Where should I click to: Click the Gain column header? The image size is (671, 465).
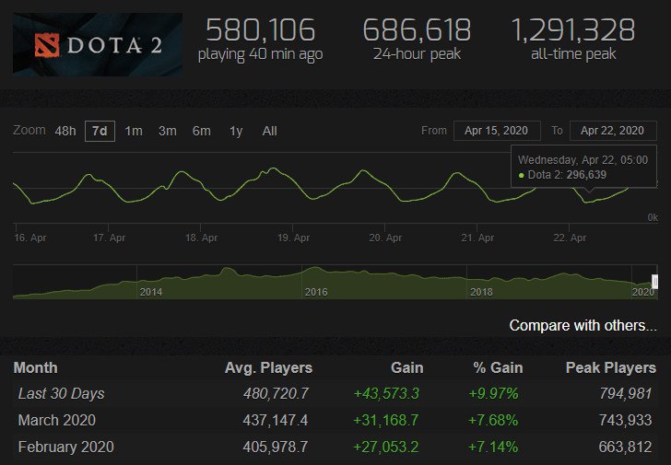pyautogui.click(x=407, y=368)
